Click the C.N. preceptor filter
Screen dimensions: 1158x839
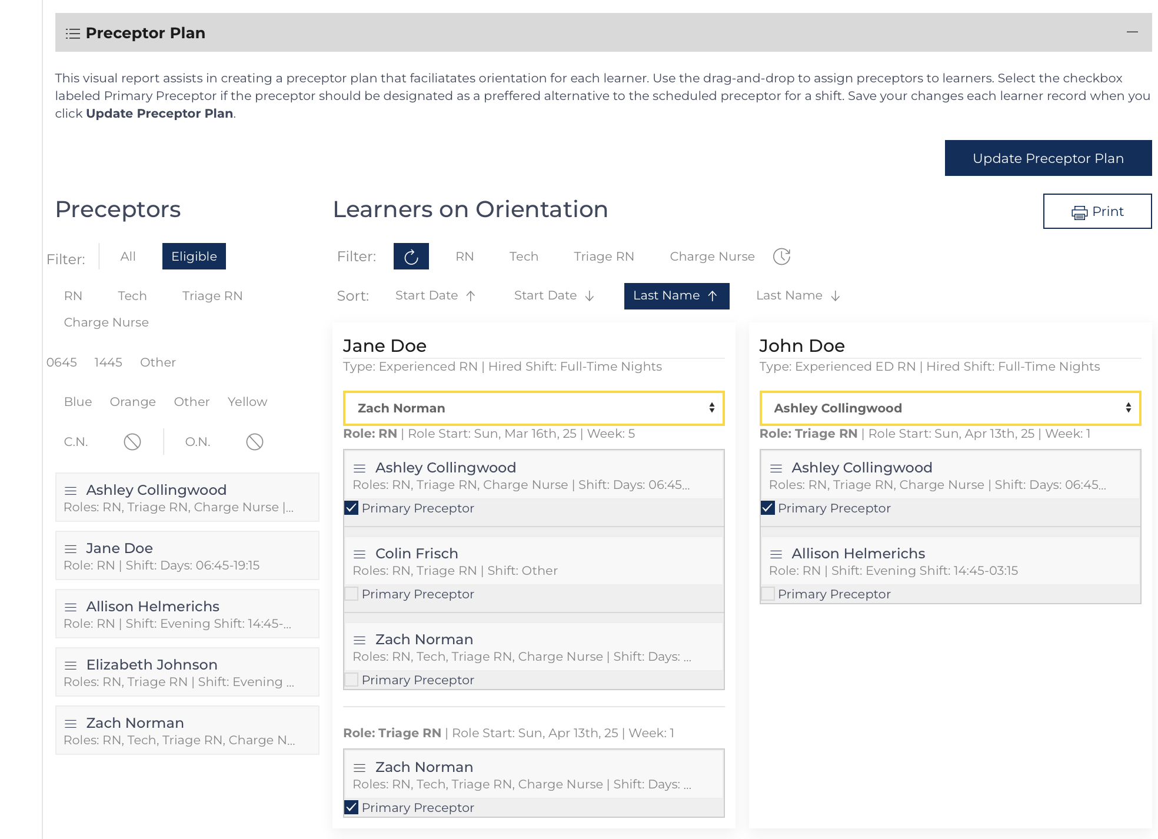pyautogui.click(x=76, y=442)
